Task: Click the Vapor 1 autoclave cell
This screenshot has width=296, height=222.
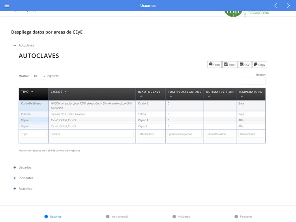Action: 151,120
